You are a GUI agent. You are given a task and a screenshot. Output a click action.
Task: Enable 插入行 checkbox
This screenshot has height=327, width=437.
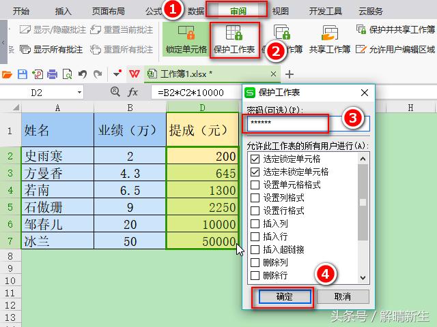point(255,236)
